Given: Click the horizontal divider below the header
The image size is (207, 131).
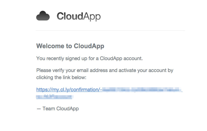Looking at the screenshot, I should (x=110, y=30).
